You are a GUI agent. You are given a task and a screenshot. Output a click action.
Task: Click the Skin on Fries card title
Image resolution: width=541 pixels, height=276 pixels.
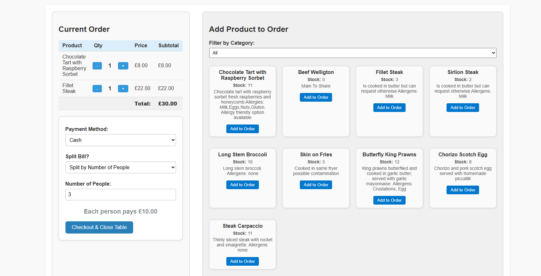[x=316, y=155]
